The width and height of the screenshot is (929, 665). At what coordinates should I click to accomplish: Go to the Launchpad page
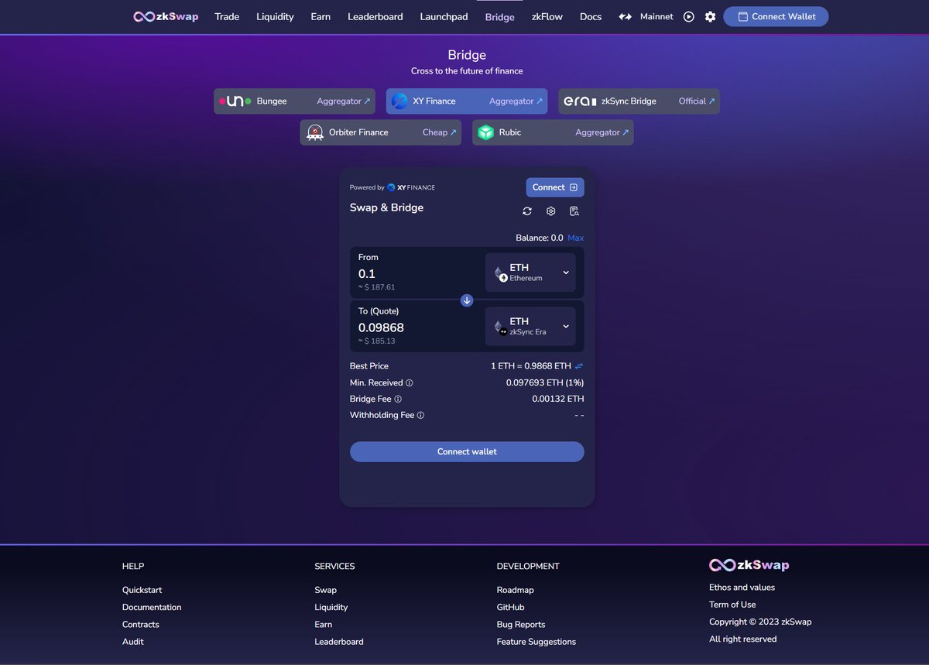pos(444,16)
